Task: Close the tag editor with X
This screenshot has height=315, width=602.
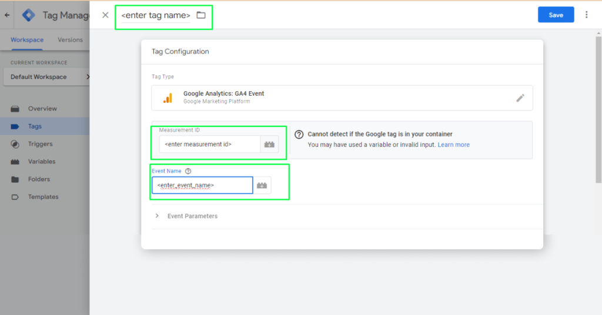Action: tap(105, 15)
